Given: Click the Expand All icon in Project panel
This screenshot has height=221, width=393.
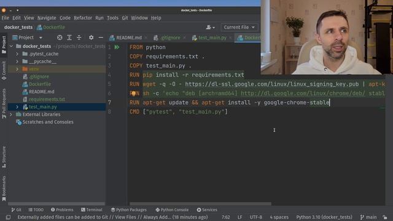Looking at the screenshot, I should 69,37.
